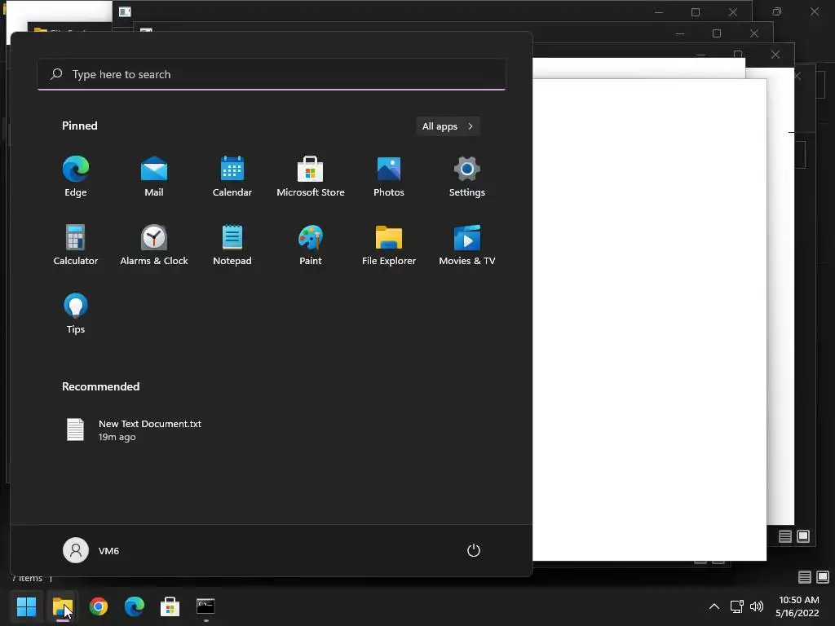
Task: Click the Windows Start button on taskbar
Action: click(x=26, y=606)
